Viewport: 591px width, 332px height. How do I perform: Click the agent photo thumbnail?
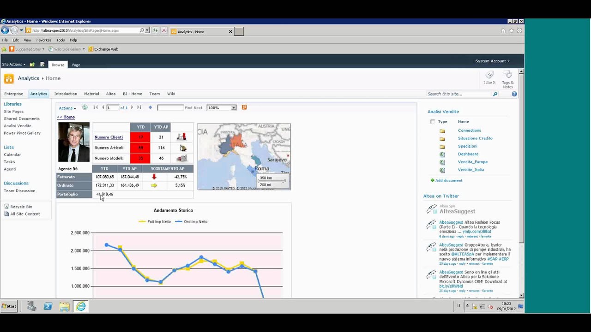(74, 142)
